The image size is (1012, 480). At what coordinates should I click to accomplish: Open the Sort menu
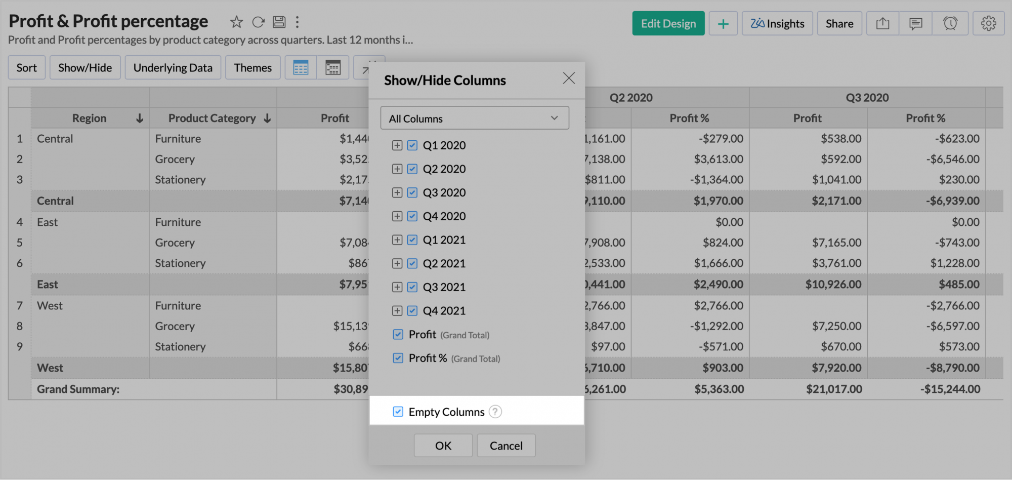(26, 67)
